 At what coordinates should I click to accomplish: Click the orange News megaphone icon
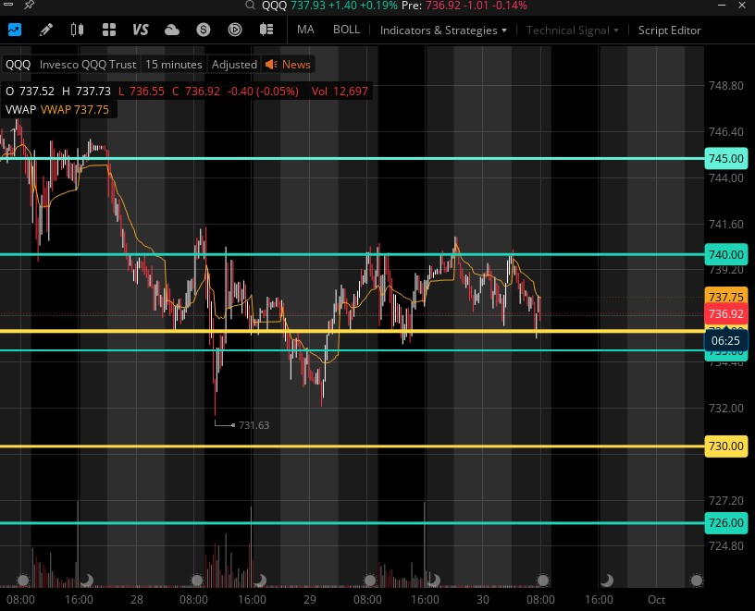[x=271, y=65]
